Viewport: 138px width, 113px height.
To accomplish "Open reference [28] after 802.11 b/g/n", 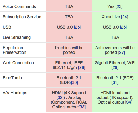I will coord(82,68).
